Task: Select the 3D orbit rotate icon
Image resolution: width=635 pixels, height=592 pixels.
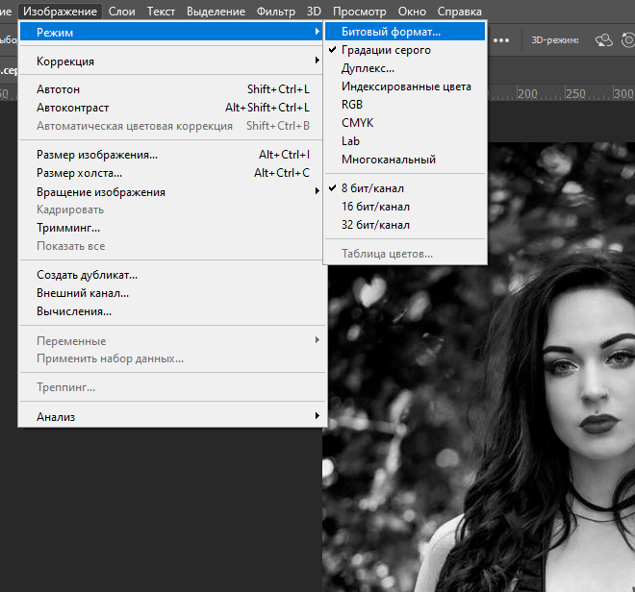Action: pyautogui.click(x=603, y=40)
